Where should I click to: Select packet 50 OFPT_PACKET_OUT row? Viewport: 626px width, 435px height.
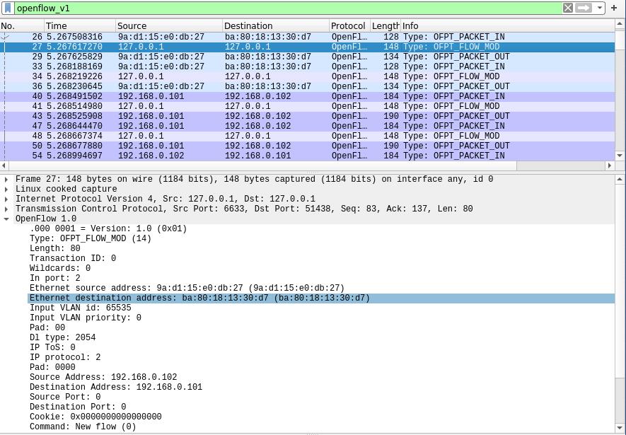click(308, 146)
